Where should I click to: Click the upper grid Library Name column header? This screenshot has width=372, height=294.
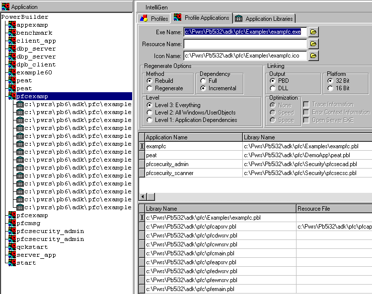[x=307, y=137]
